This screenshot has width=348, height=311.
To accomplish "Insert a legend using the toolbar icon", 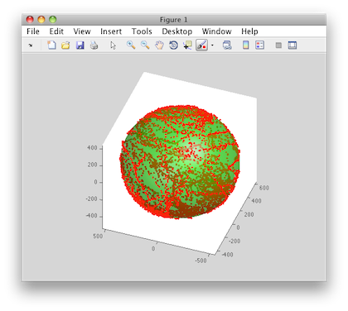I will (x=259, y=45).
